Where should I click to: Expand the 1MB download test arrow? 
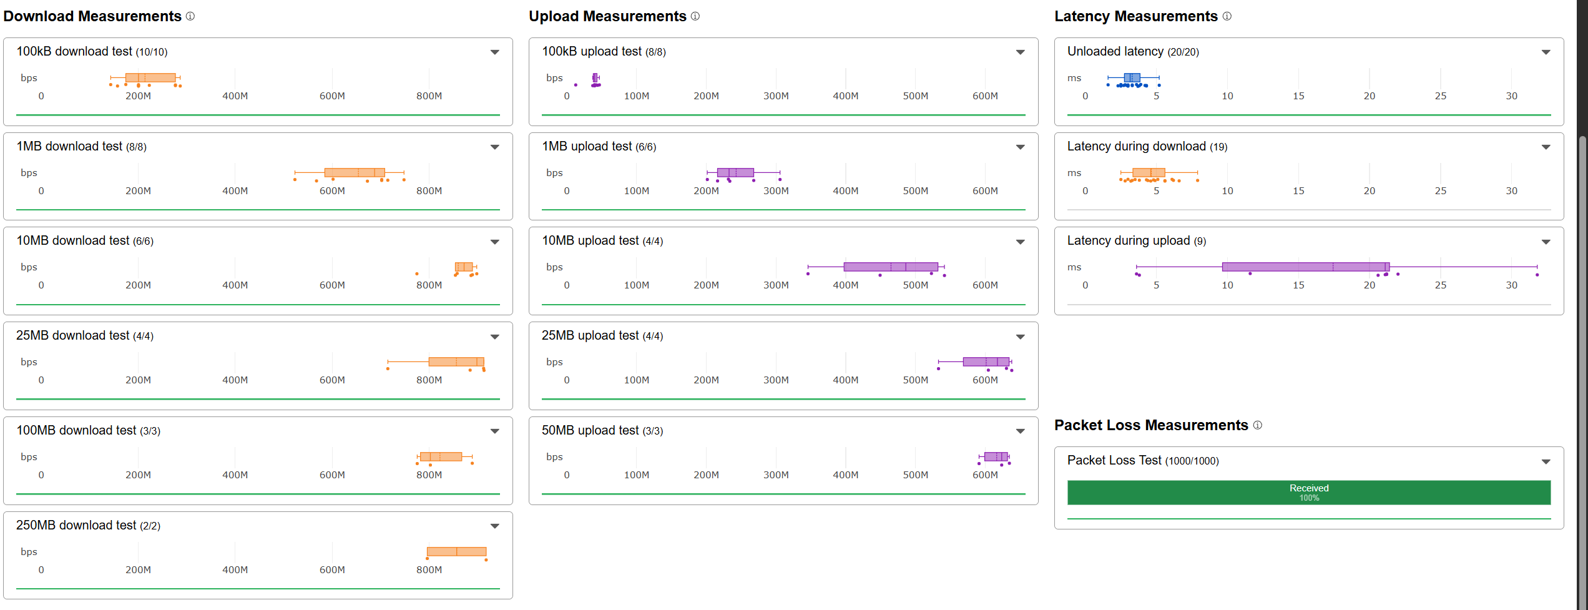tap(495, 147)
